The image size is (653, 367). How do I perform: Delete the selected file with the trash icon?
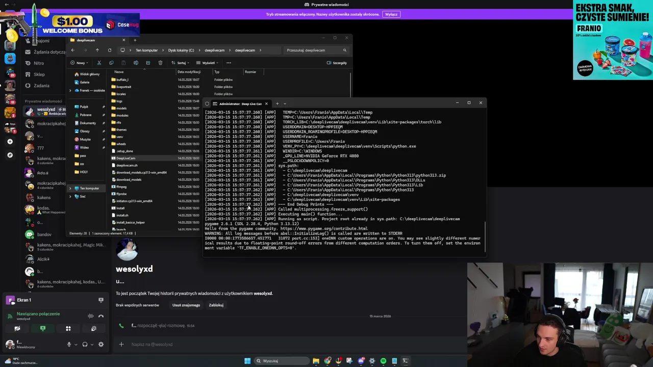(160, 63)
